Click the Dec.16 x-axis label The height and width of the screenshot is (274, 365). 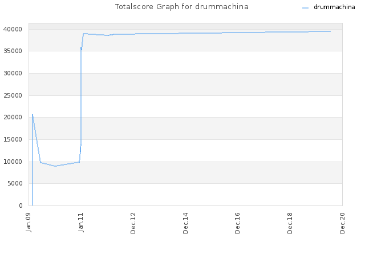[237, 223]
